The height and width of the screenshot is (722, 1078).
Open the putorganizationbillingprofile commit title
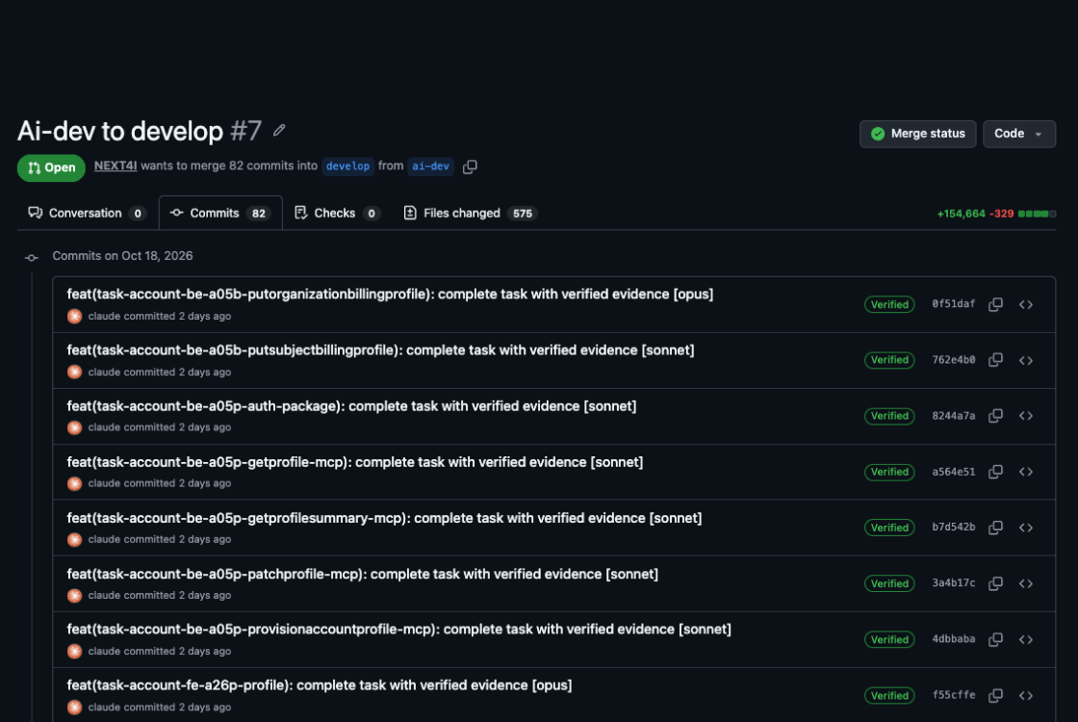[x=390, y=295]
